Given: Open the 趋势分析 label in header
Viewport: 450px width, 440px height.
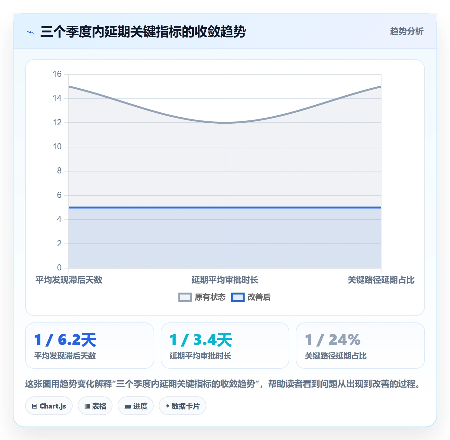Looking at the screenshot, I should click(x=407, y=31).
